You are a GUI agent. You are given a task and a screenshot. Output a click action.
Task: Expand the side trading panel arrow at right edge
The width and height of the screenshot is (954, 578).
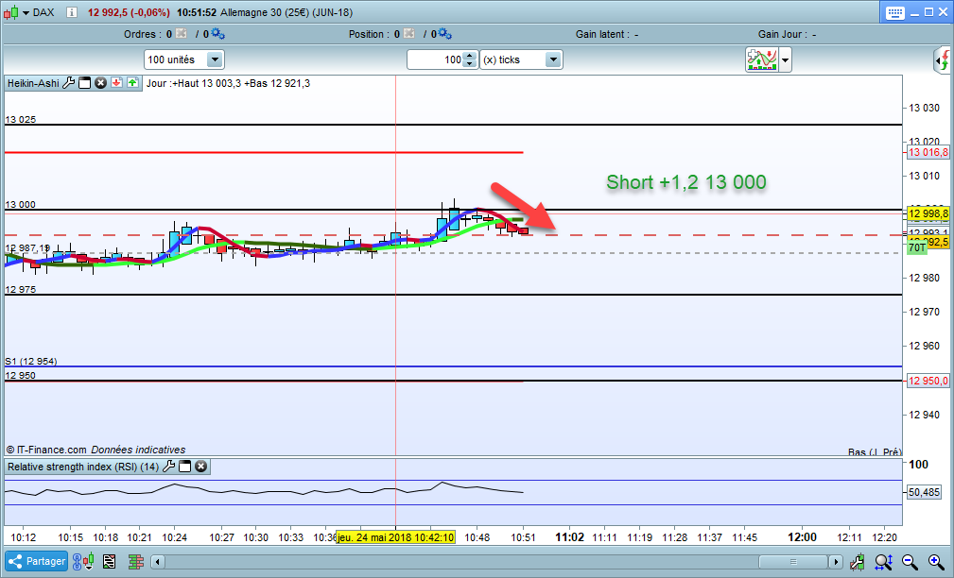[943, 60]
